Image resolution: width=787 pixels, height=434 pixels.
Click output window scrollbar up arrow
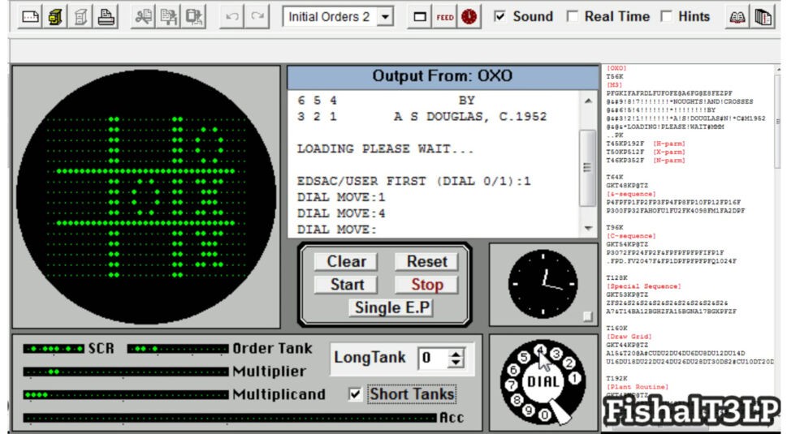pyautogui.click(x=588, y=101)
